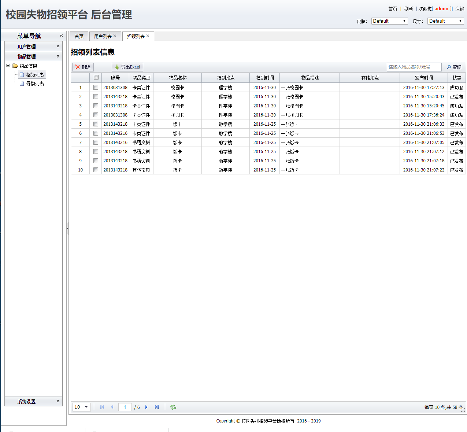This screenshot has width=467, height=432.
Task: Click the red X delete icon
Action: [78, 67]
